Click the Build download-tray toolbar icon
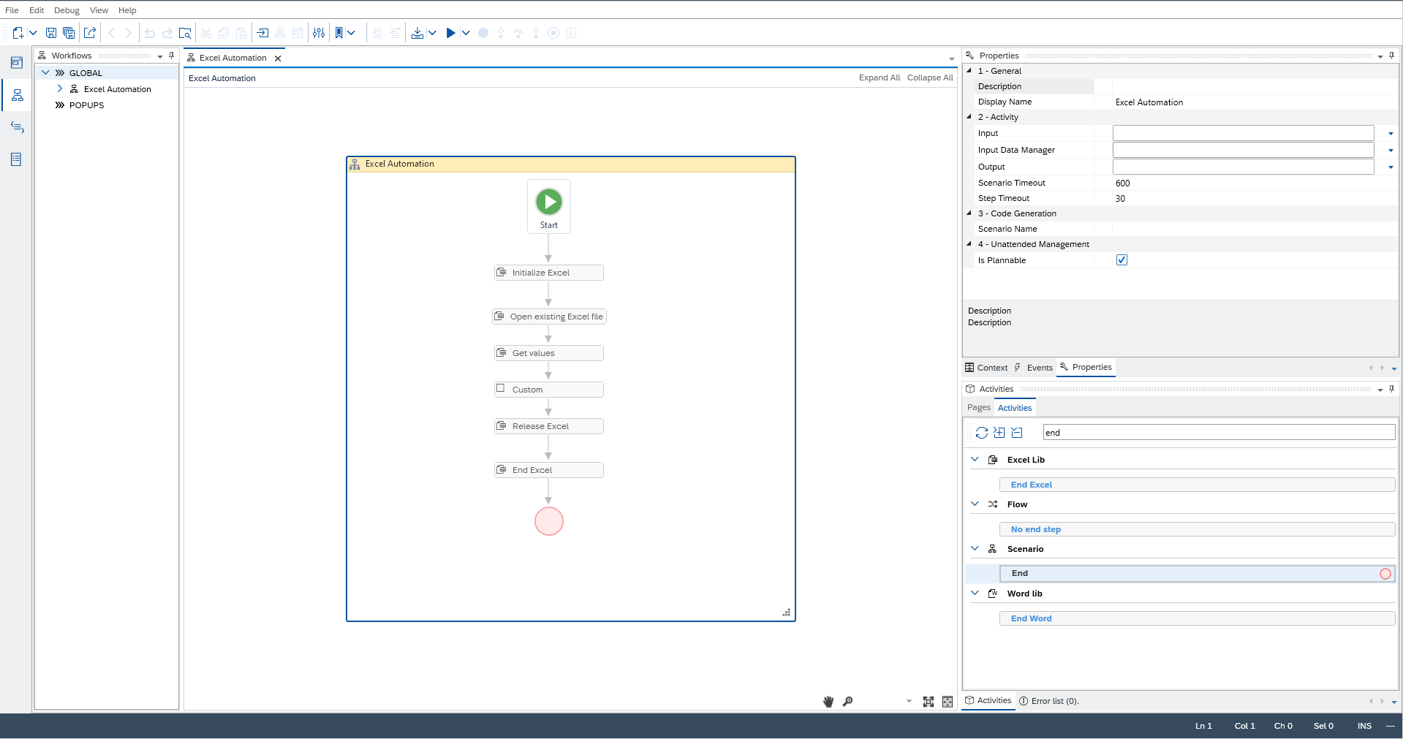 tap(417, 33)
